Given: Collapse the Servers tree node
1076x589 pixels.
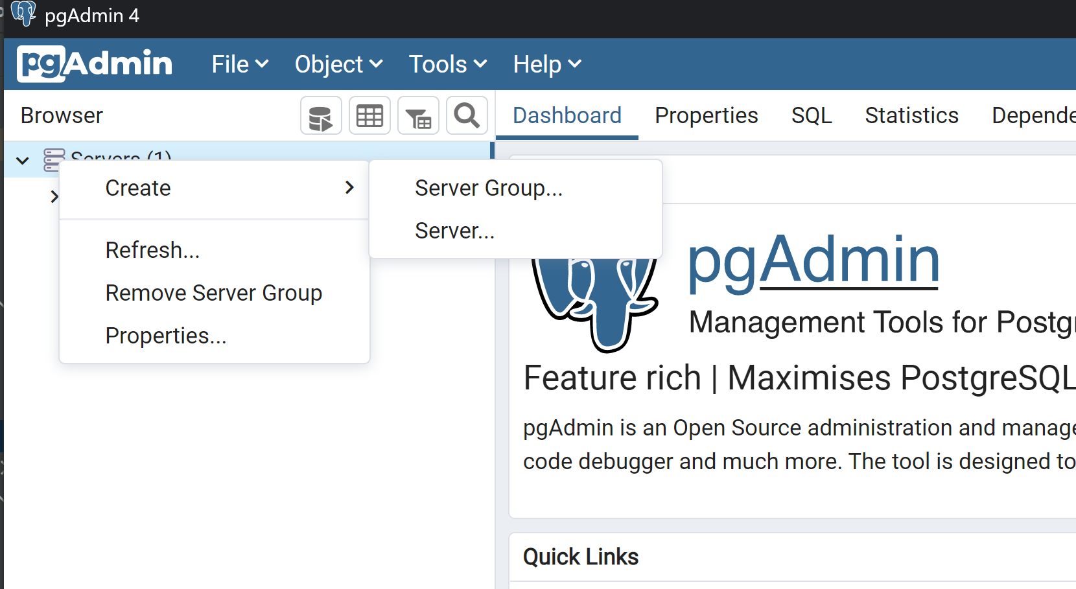Looking at the screenshot, I should click(23, 160).
